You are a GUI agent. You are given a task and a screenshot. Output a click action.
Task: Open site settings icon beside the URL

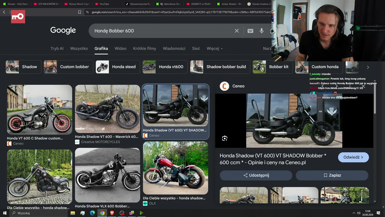click(87, 12)
